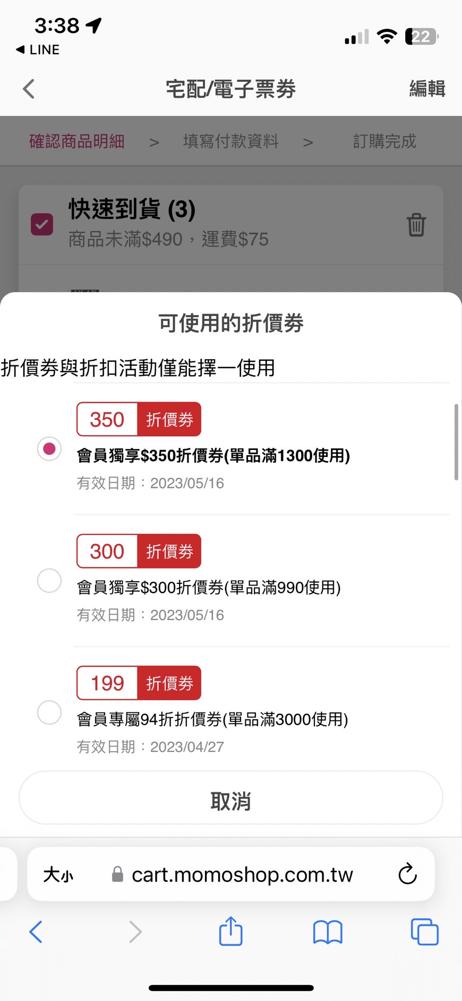Screen dimensions: 462x1001
Task: Open the Safari bookmarks
Action: 328,932
